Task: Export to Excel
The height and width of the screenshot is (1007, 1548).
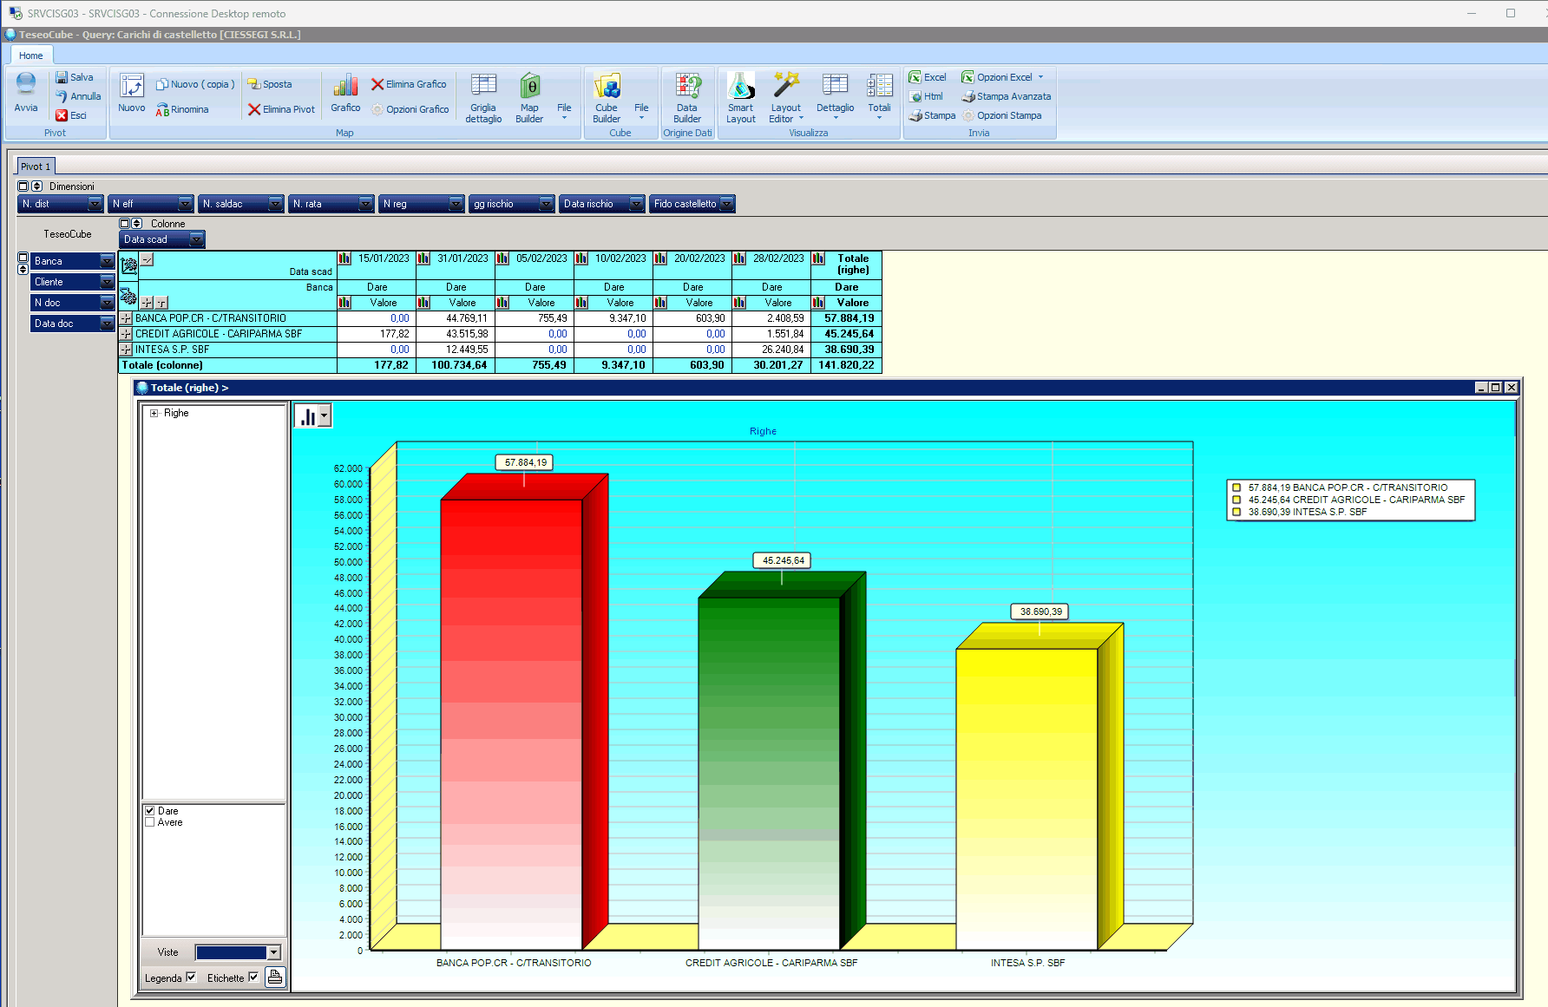Action: click(928, 77)
